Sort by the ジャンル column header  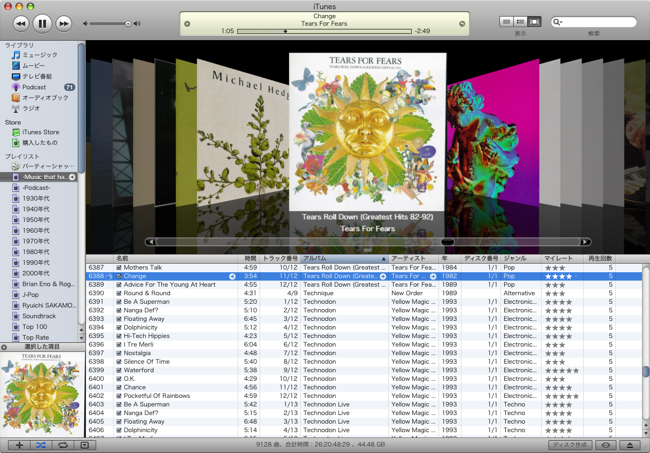point(521,258)
